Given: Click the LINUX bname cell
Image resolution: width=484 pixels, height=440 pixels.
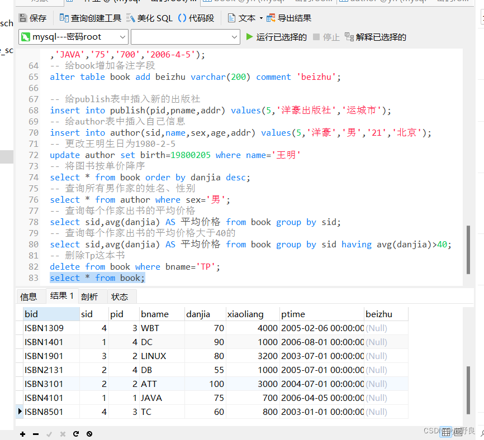Looking at the screenshot, I should [x=162, y=356].
